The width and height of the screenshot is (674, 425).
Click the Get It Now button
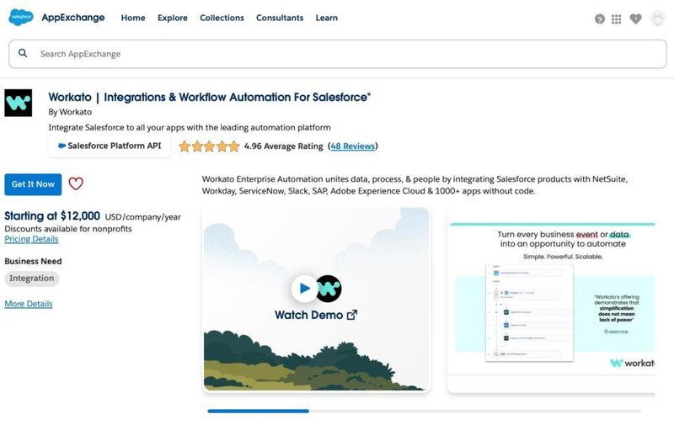(x=33, y=184)
